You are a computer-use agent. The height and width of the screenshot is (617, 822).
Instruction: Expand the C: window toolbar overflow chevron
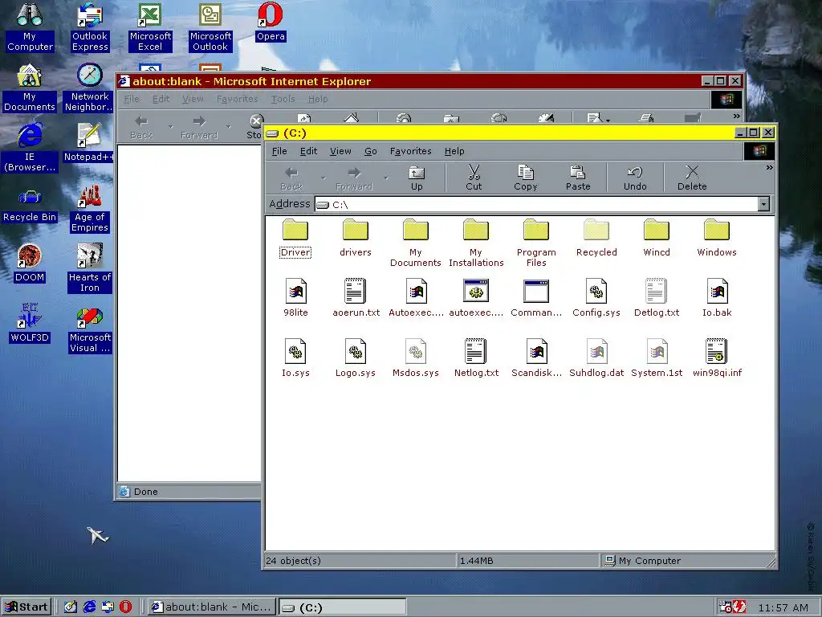tap(769, 168)
